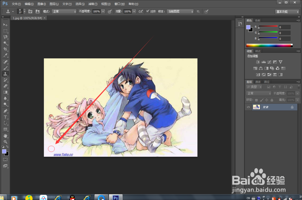Select the Gradient tool
The width and height of the screenshot is (302, 200).
(x=5, y=92)
